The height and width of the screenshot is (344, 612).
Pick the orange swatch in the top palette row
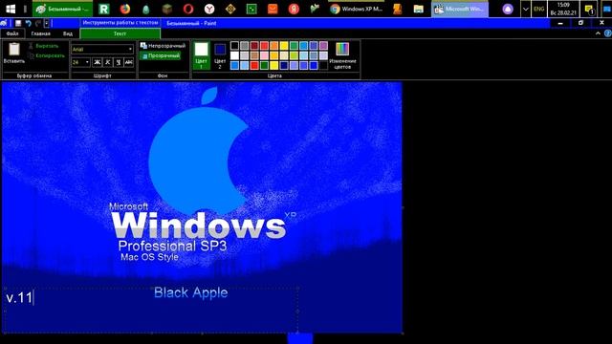pos(274,46)
